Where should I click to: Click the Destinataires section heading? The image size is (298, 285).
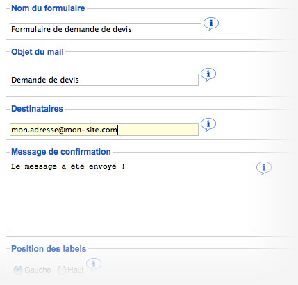[x=37, y=109]
